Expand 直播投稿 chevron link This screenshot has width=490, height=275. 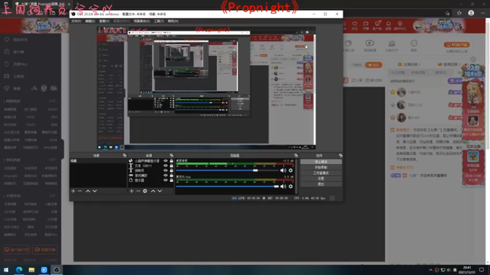point(450,64)
